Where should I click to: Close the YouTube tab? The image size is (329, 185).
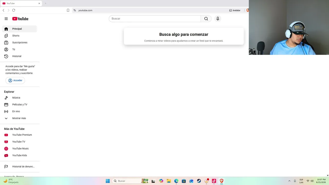coord(39,3)
